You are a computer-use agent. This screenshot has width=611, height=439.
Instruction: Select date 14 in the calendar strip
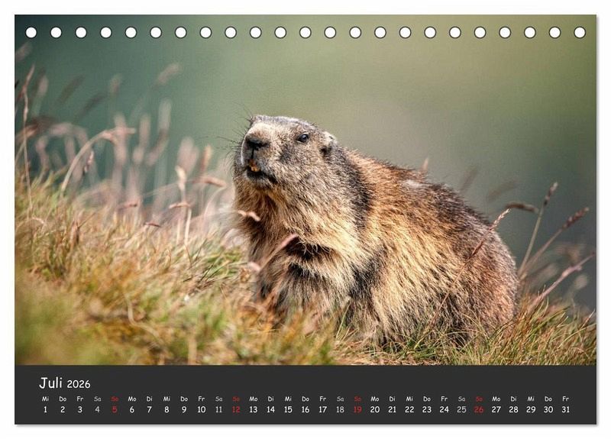tap(270, 409)
